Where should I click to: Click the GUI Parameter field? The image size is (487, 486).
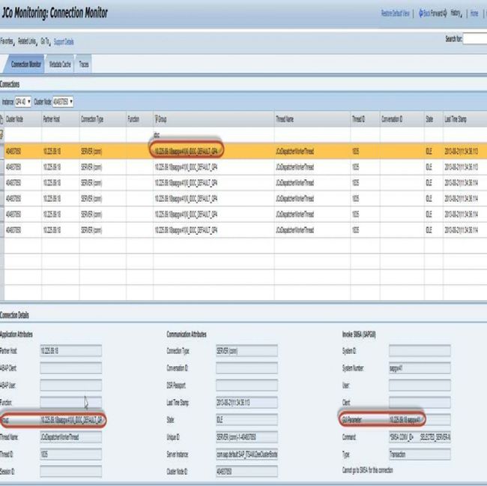click(420, 420)
